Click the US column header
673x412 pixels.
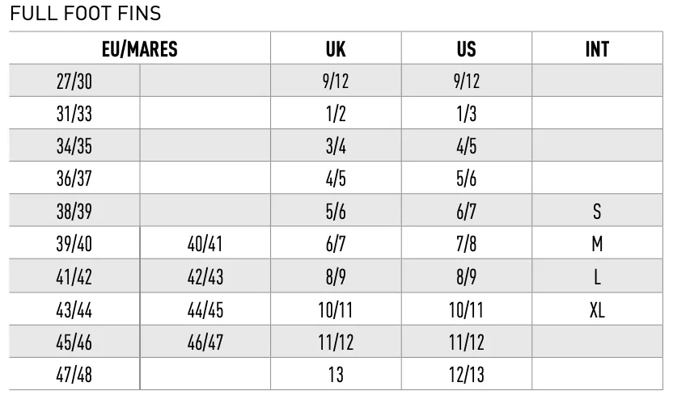(x=467, y=48)
